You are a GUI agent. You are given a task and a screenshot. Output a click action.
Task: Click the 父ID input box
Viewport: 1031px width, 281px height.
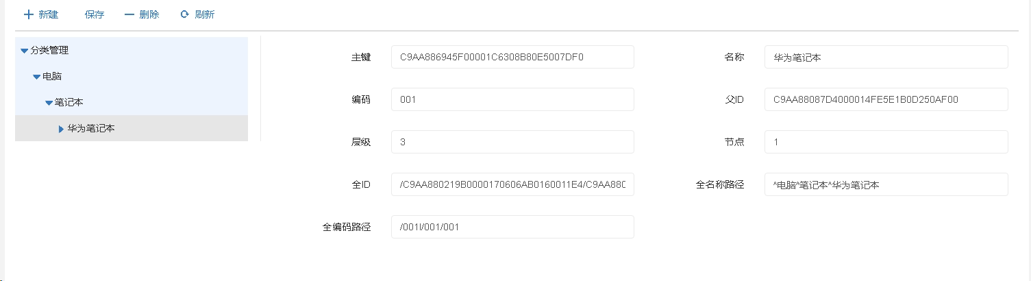(886, 99)
